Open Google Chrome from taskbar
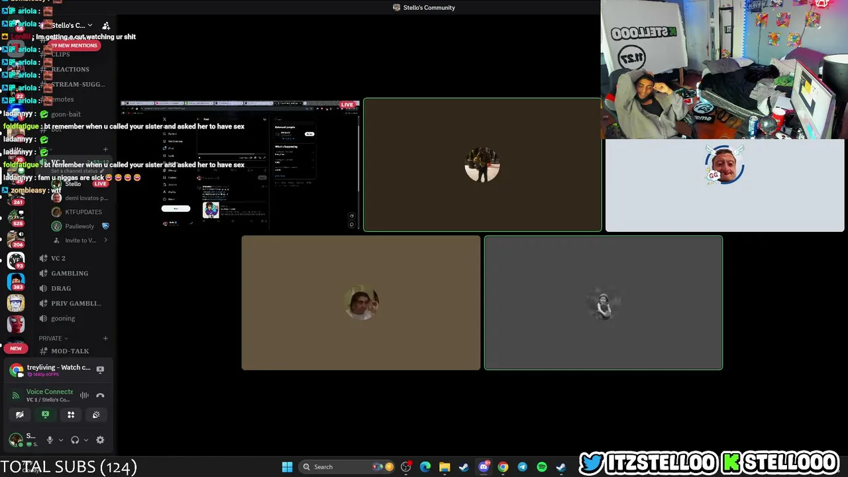848x477 pixels. 503,467
